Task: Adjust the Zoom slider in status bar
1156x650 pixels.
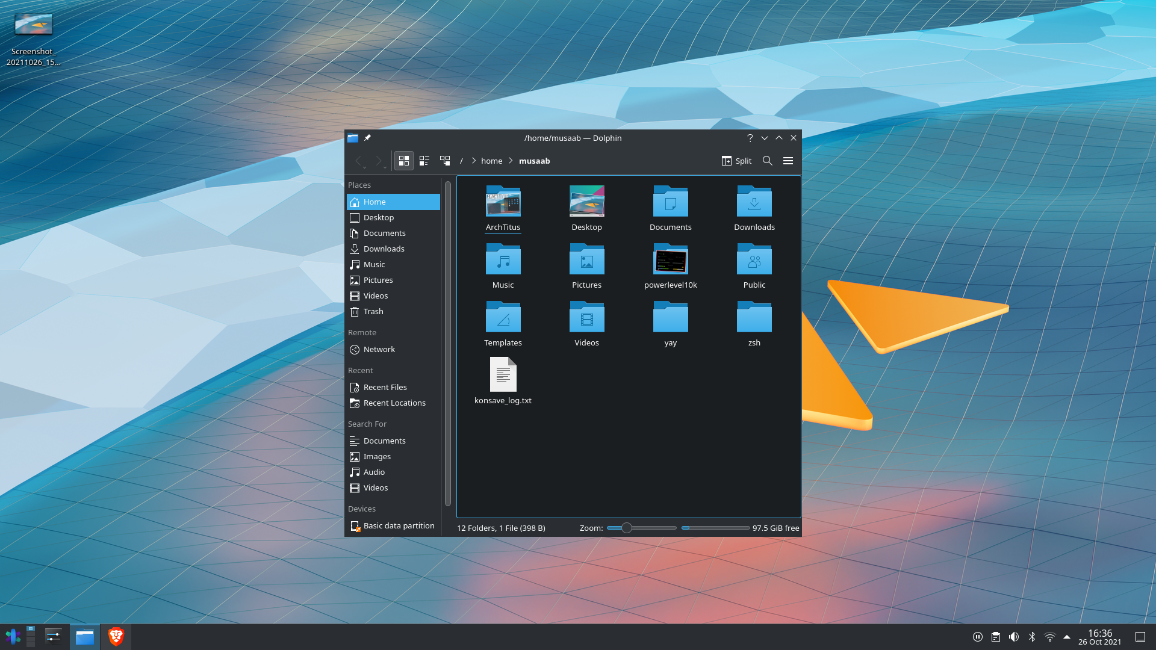Action: coord(642,528)
